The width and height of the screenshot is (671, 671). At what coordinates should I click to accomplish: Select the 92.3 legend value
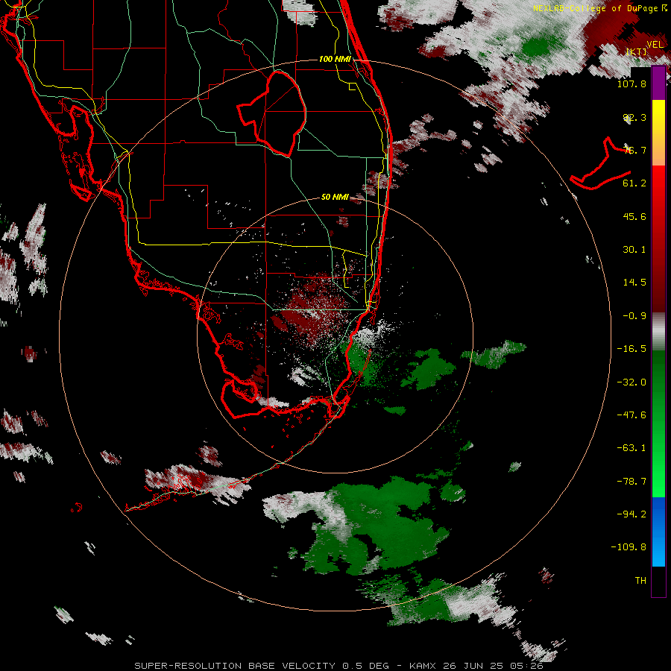coord(634,117)
